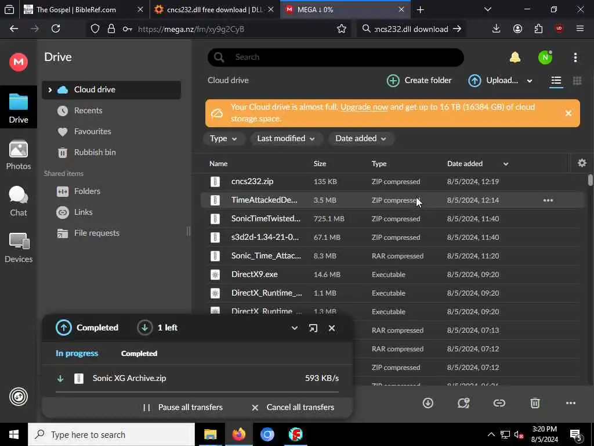Open the Chat section
The width and height of the screenshot is (594, 446).
pyautogui.click(x=19, y=202)
